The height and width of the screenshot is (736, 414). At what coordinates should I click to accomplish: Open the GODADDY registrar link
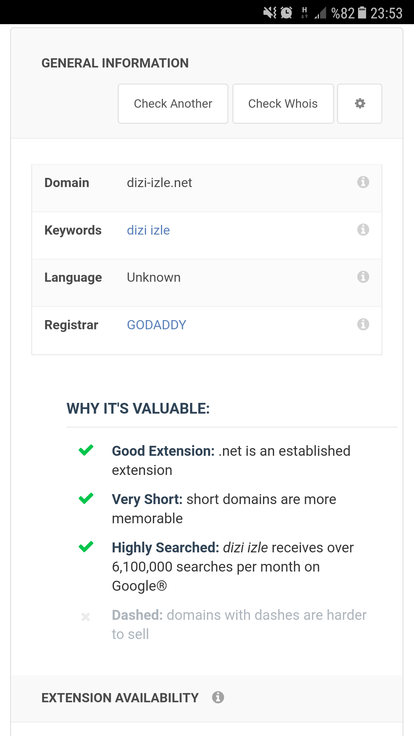156,325
